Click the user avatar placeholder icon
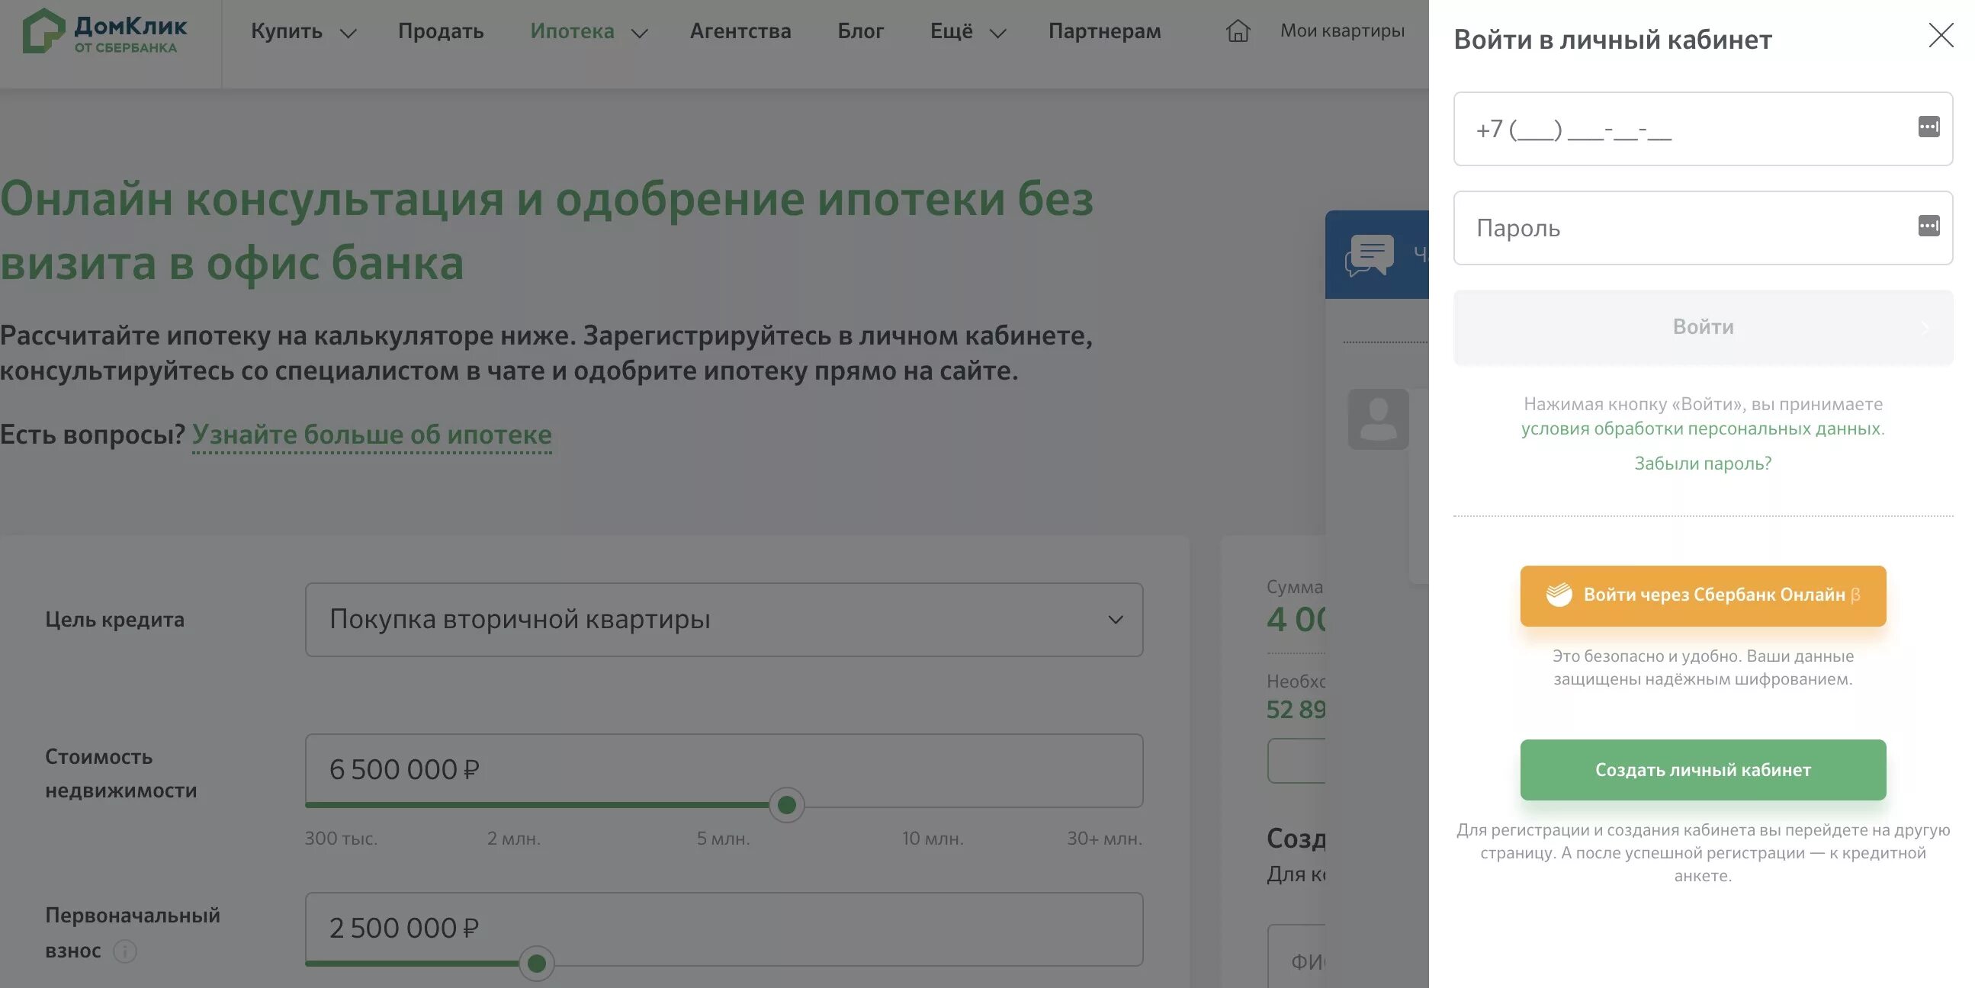1975x988 pixels. (1378, 419)
